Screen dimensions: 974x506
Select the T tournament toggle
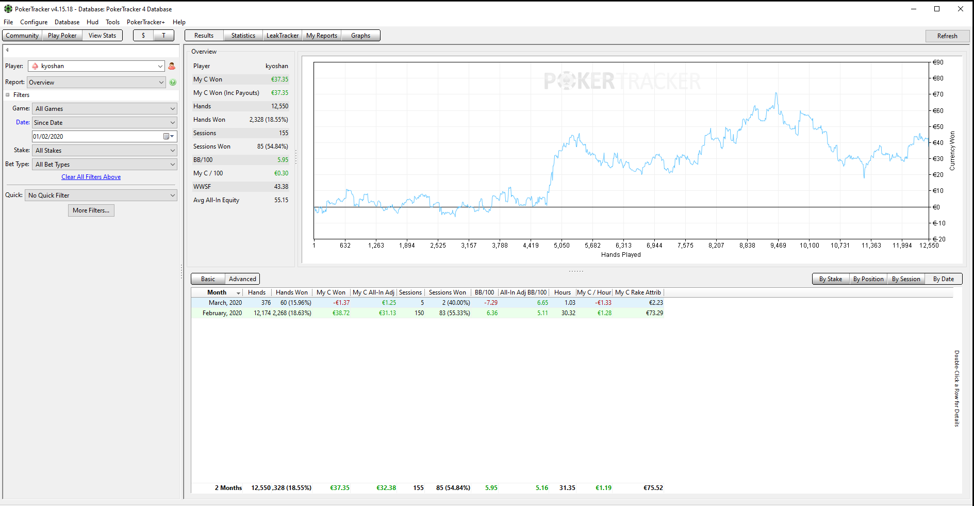(164, 36)
